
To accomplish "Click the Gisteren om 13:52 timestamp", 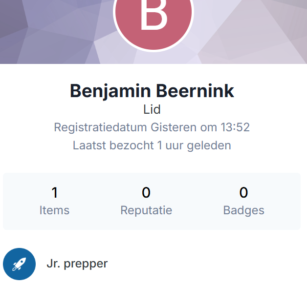I will pyautogui.click(x=200, y=127).
